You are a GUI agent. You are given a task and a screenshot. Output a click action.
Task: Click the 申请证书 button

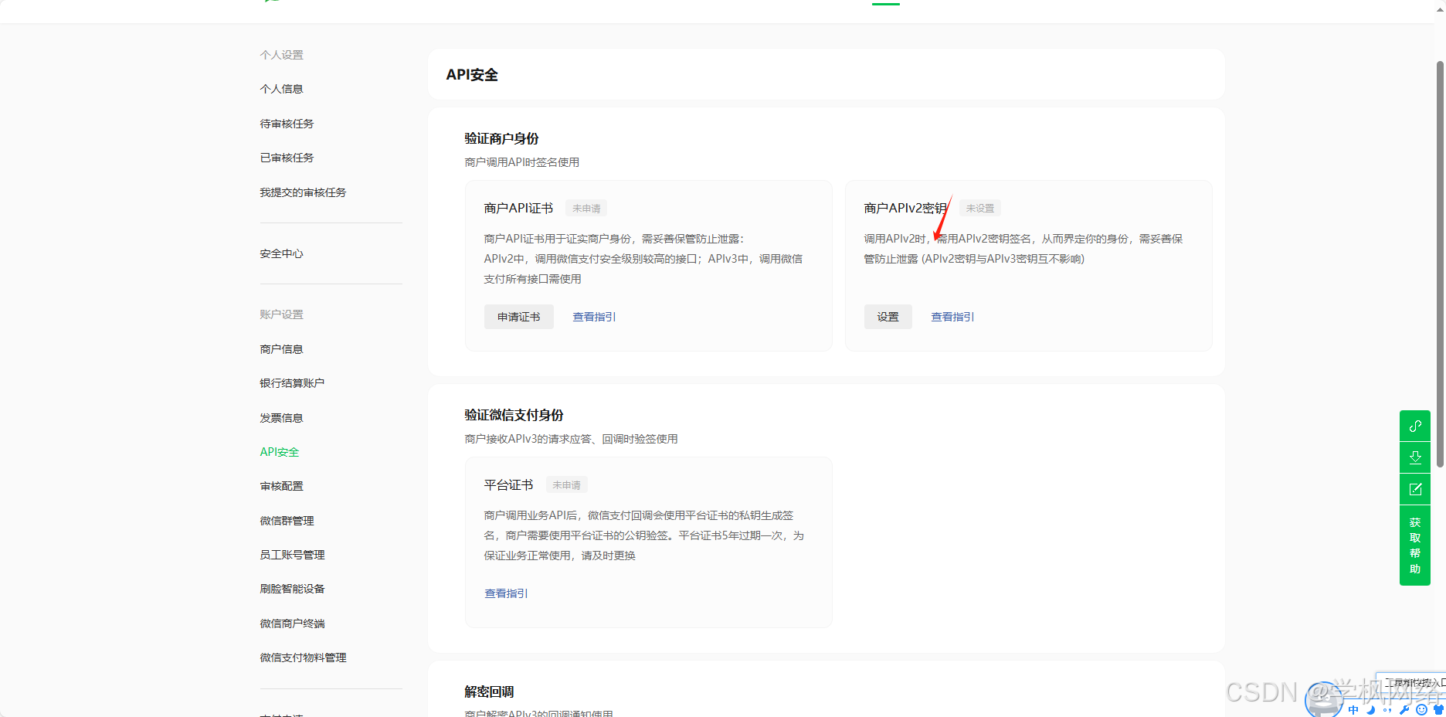pyautogui.click(x=519, y=317)
